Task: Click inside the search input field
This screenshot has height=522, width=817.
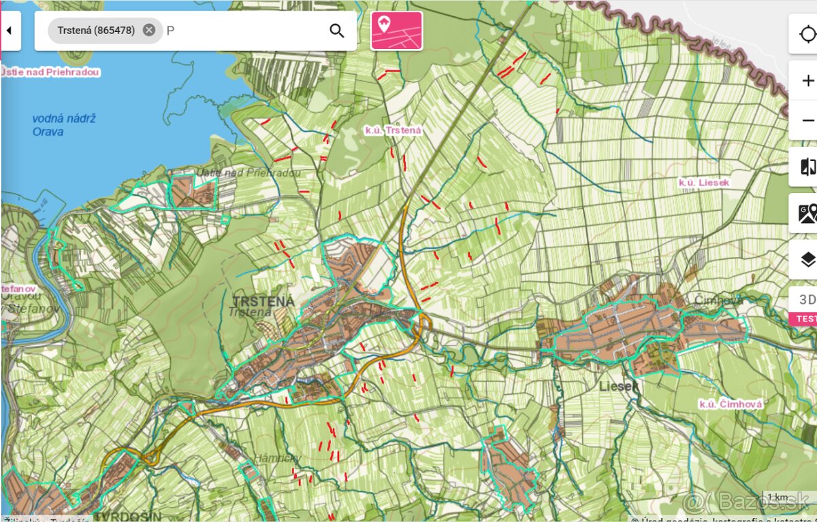Action: point(245,31)
